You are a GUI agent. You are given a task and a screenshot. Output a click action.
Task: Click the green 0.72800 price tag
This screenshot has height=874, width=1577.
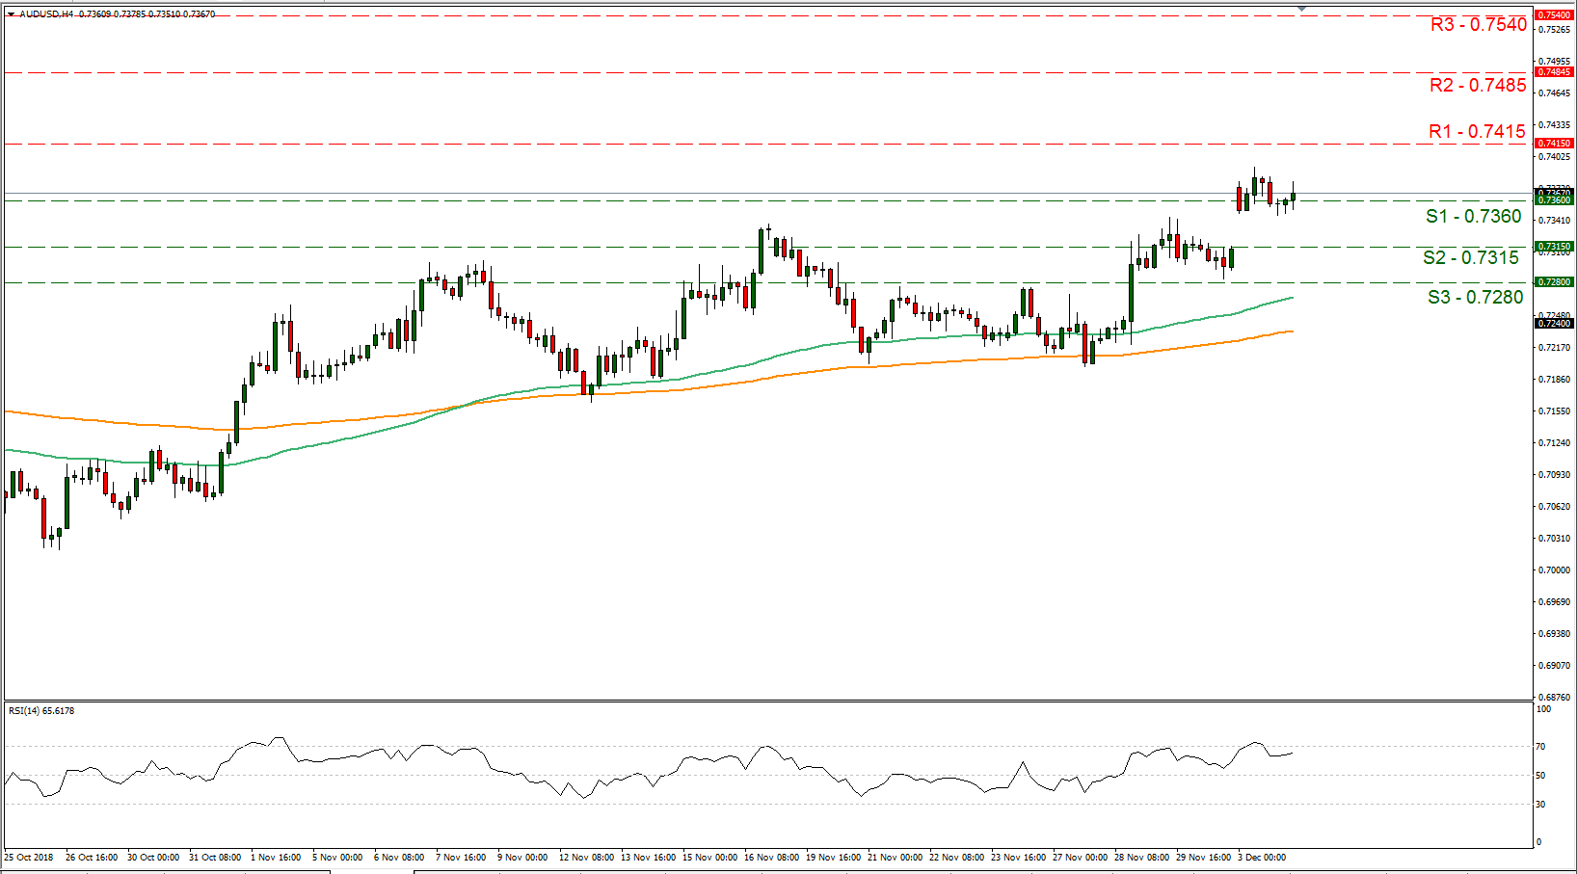pyautogui.click(x=1554, y=282)
